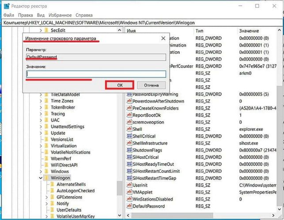Click the arkm0 value cell
This screenshot has height=220, width=284.
click(x=245, y=73)
